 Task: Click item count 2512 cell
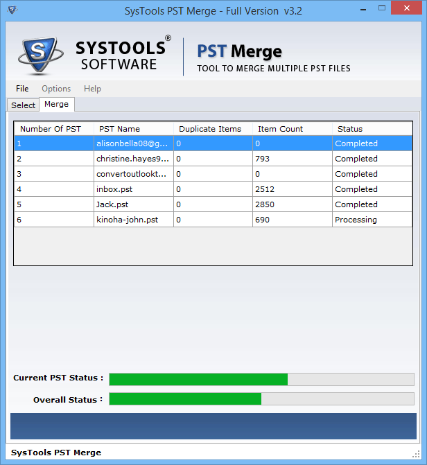point(293,189)
